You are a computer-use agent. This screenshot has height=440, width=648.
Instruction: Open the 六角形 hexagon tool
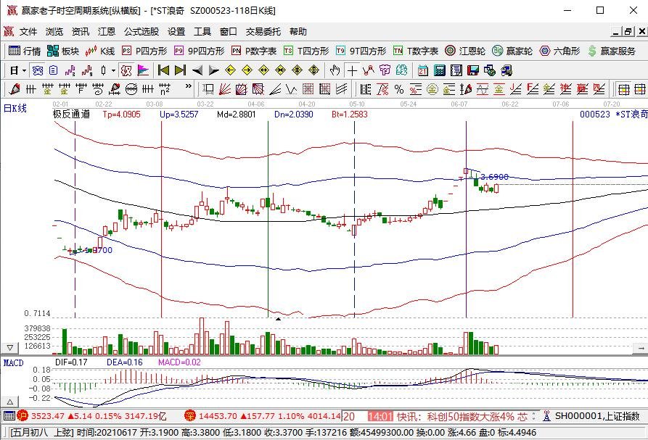click(560, 51)
